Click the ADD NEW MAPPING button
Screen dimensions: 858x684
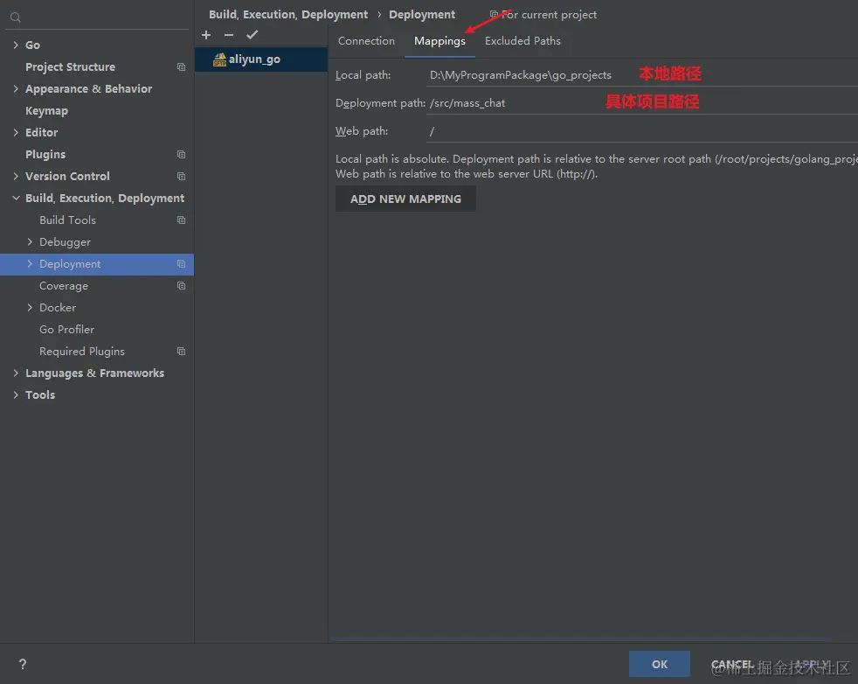point(405,199)
